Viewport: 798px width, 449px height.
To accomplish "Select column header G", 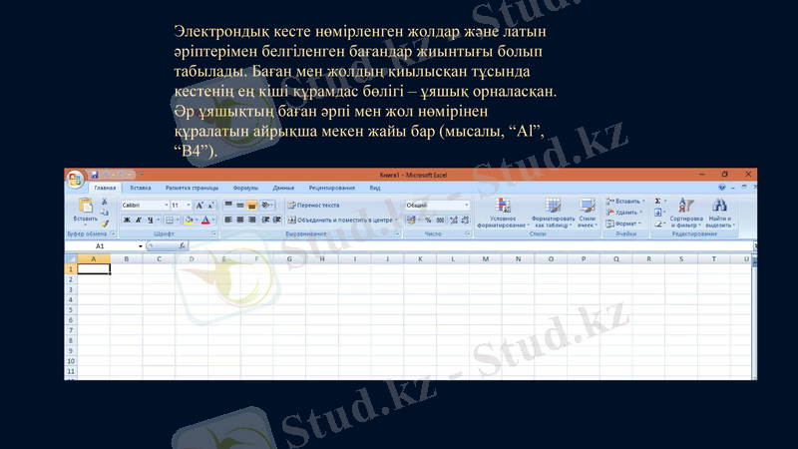I will pyautogui.click(x=289, y=259).
